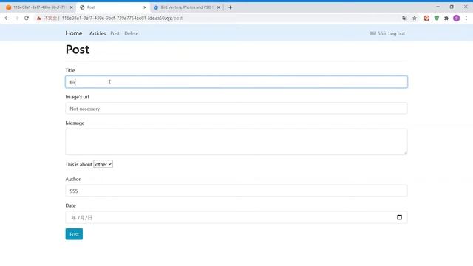The height and width of the screenshot is (266, 473).
Task: Click the 'Hi! 555' greeting text
Action: pos(378,33)
